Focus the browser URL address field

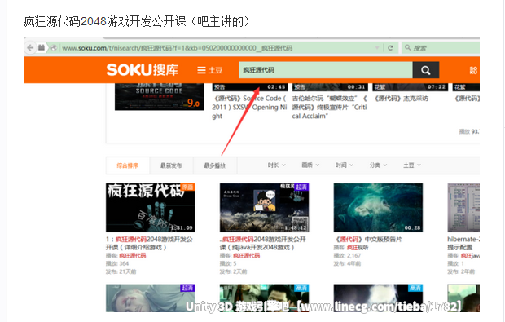tap(216, 48)
